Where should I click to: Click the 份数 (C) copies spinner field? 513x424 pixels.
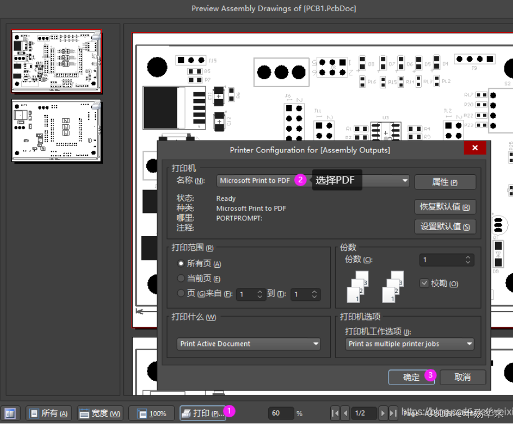[446, 260]
